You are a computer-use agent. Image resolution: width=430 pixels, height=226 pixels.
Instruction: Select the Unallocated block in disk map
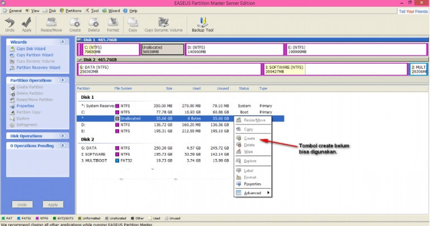(163, 50)
